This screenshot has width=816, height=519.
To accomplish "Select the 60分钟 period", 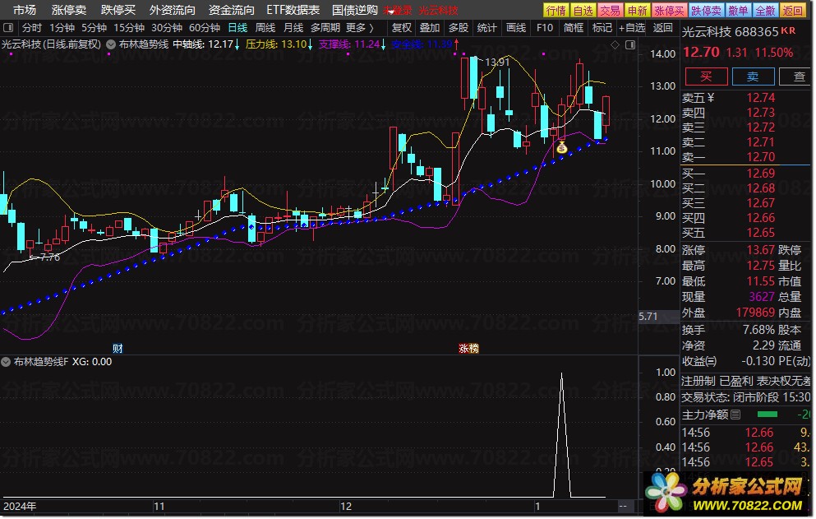I will point(204,28).
